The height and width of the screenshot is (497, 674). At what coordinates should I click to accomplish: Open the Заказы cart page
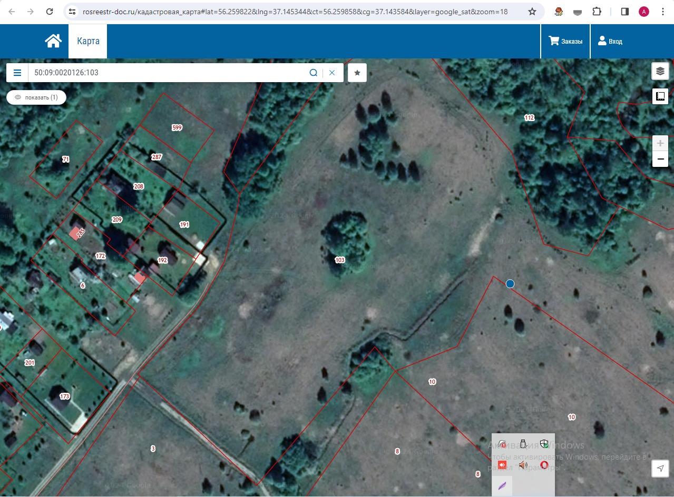tap(565, 41)
